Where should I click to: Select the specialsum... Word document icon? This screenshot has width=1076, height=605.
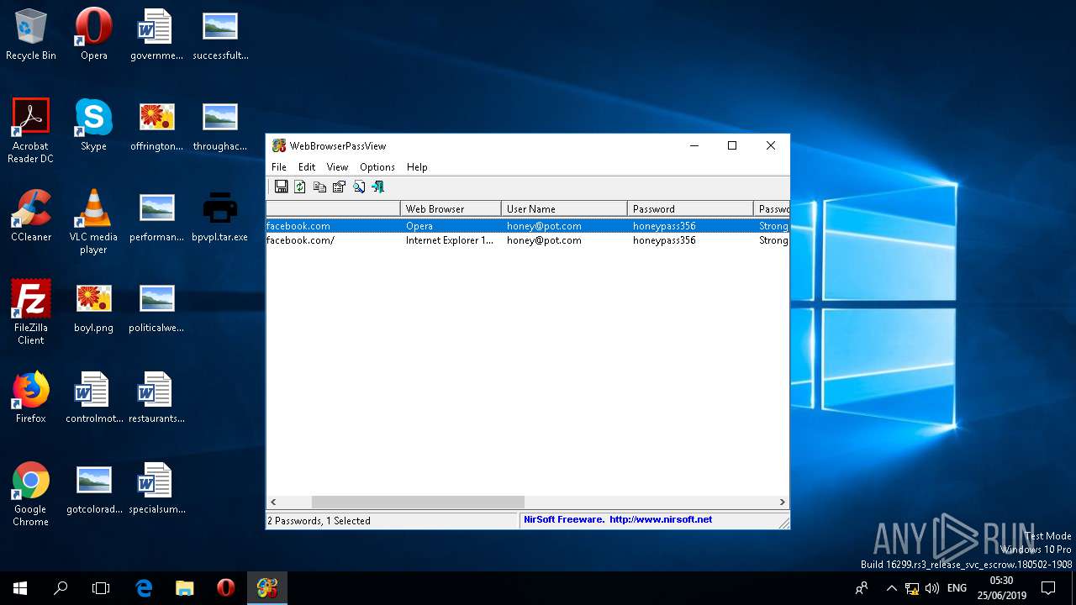pos(156,488)
